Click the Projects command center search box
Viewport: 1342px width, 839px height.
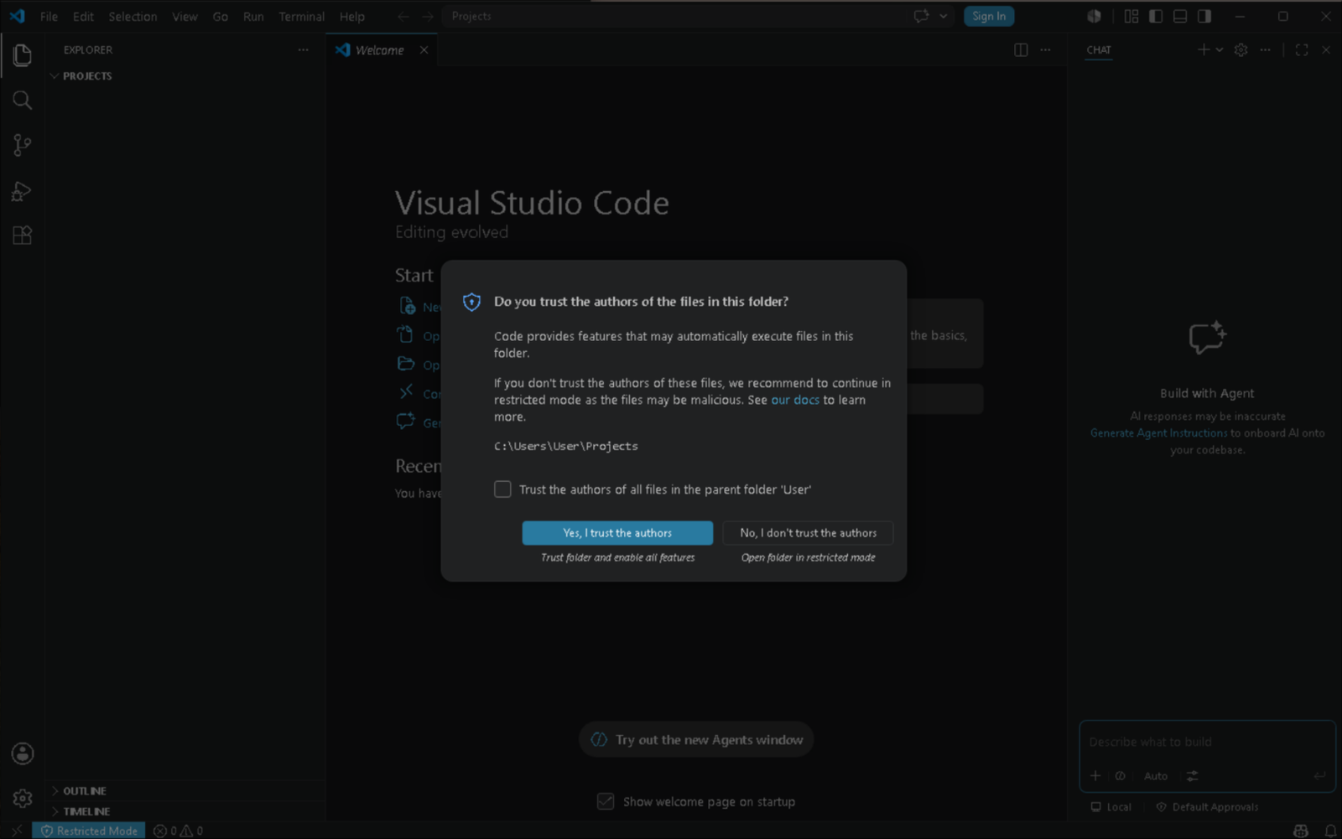point(674,17)
